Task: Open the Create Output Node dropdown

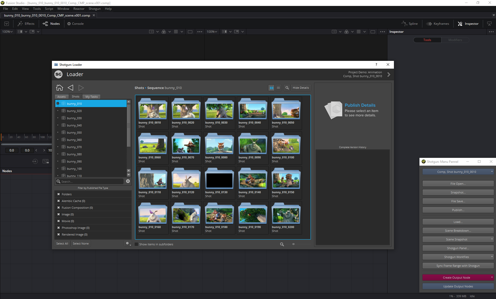Action: click(458, 278)
